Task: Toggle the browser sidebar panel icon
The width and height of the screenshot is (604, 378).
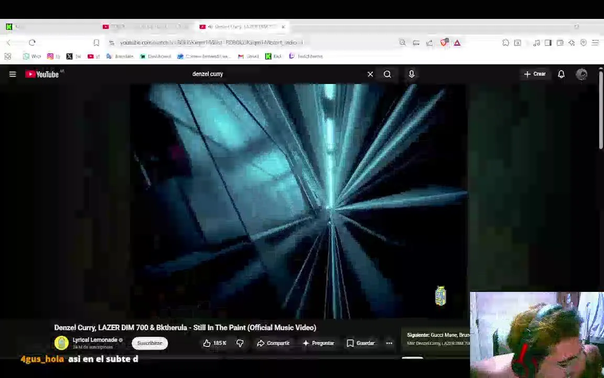Action: [x=548, y=43]
